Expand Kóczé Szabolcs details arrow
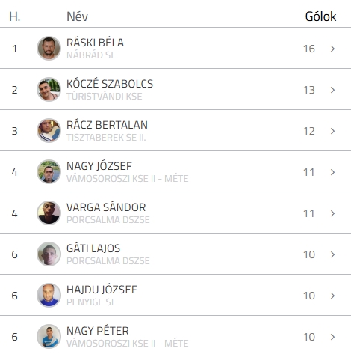Screen dimensions: 351x354 point(332,90)
